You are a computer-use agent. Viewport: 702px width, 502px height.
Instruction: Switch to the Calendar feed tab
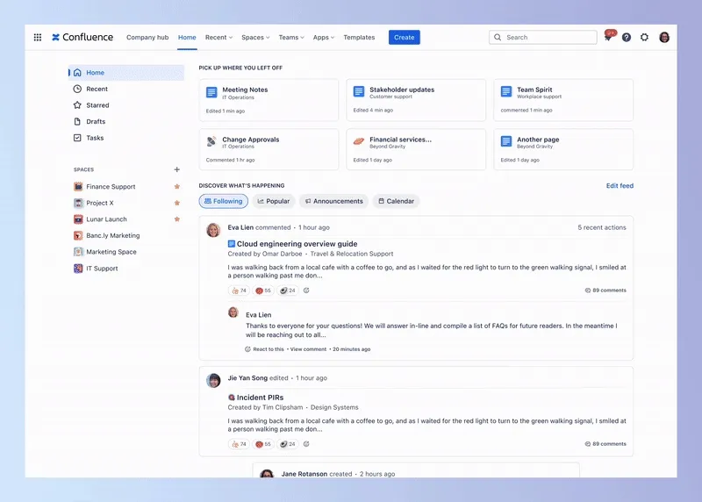tap(397, 201)
